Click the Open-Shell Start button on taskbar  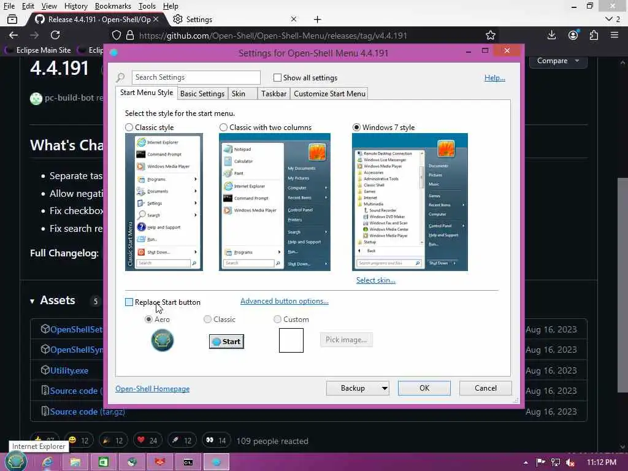coord(15,462)
